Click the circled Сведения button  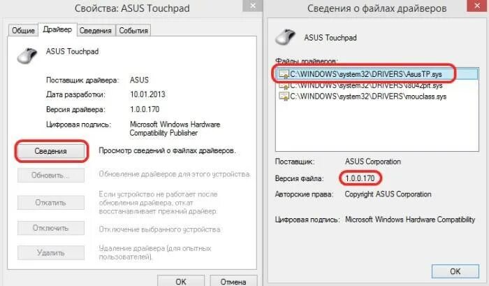tap(51, 151)
